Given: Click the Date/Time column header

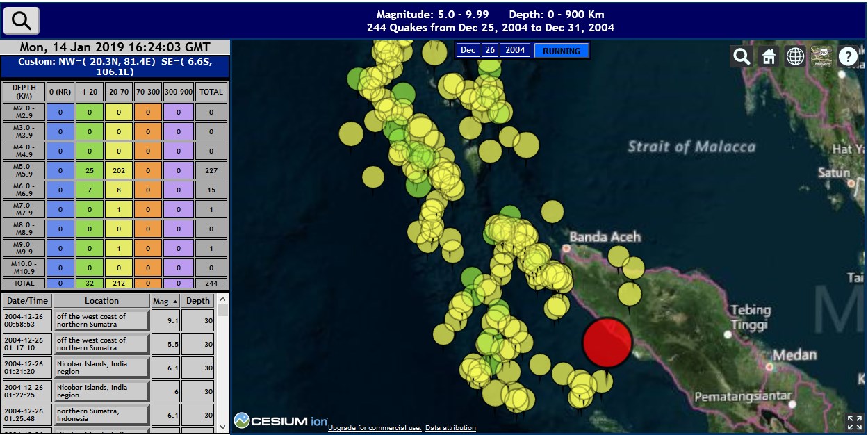Looking at the screenshot, I should point(28,301).
